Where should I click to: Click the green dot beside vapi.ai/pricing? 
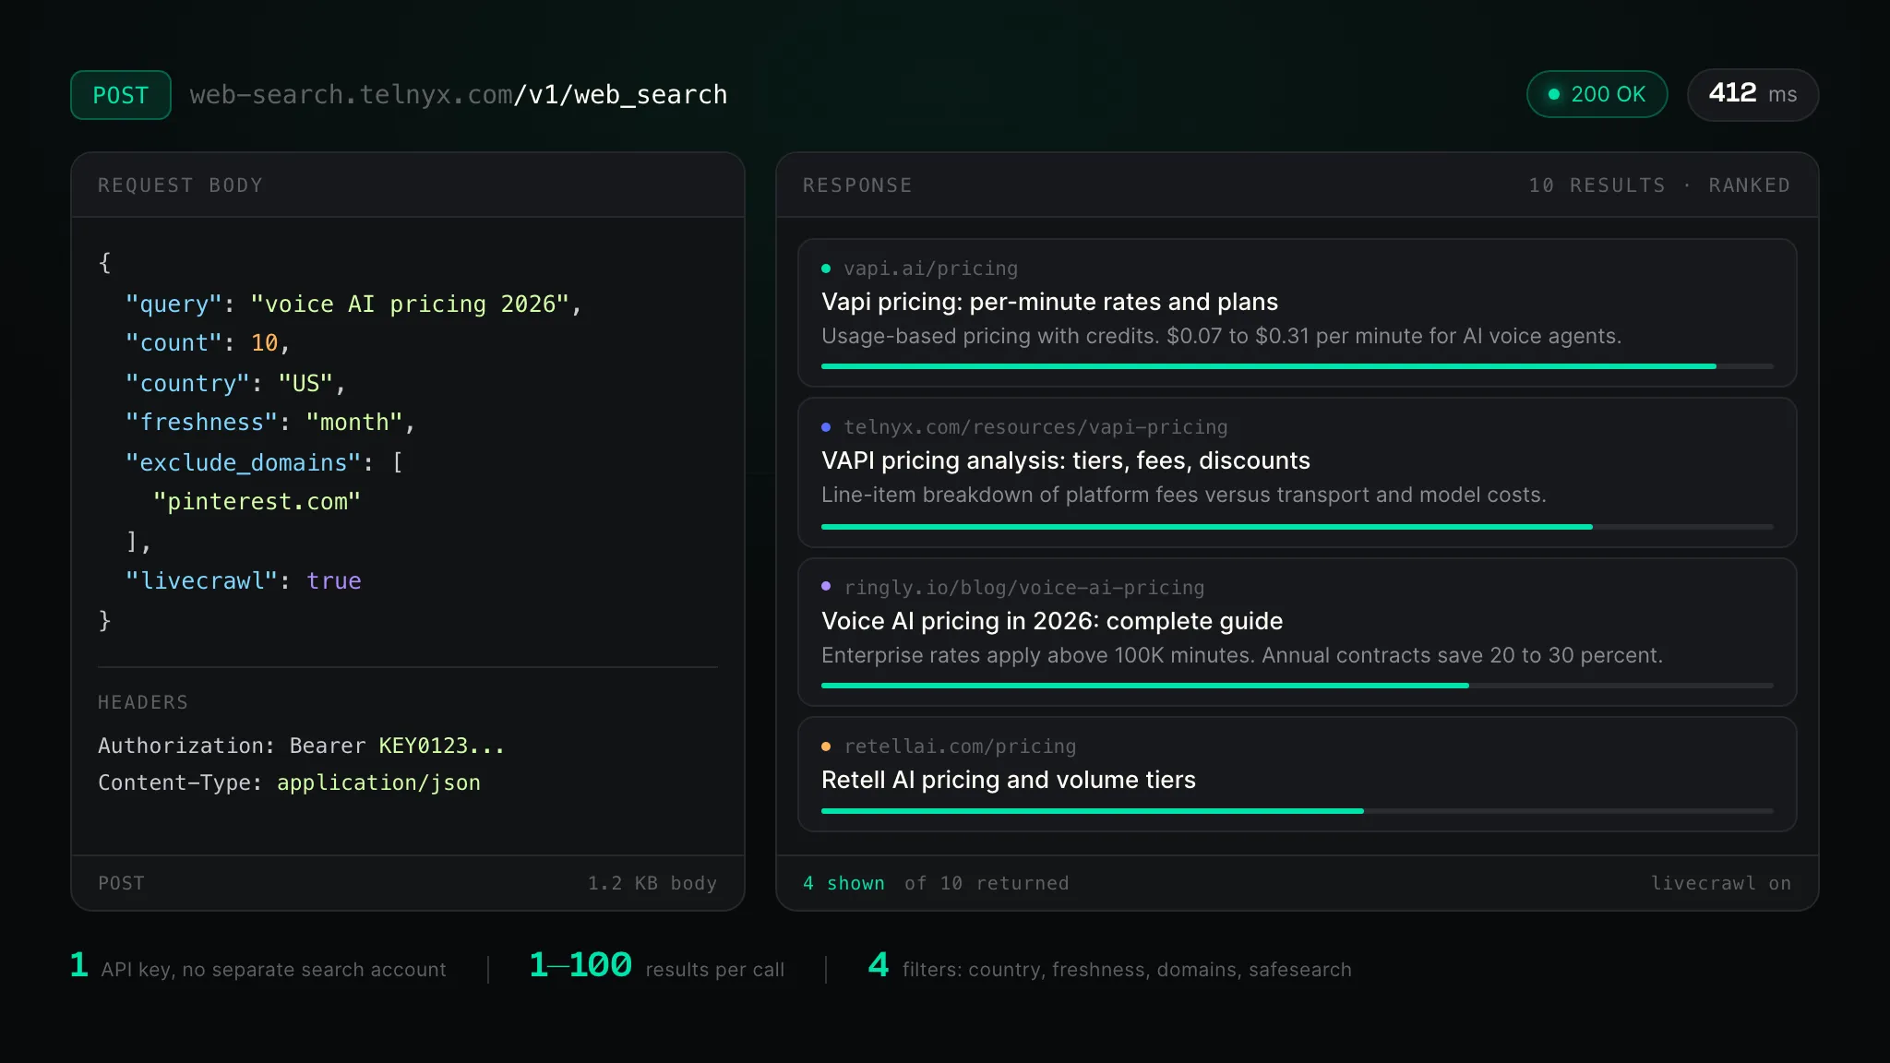pyautogui.click(x=826, y=269)
